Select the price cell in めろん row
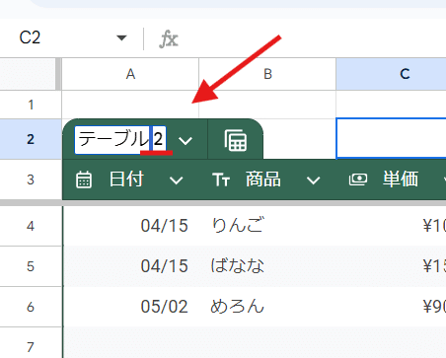 click(x=391, y=307)
